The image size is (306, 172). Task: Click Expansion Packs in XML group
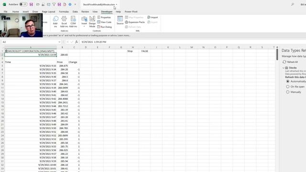click(x=135, y=22)
